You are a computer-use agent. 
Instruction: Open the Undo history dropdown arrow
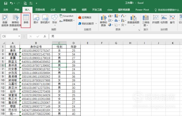pyautogui.click(x=14, y=3)
